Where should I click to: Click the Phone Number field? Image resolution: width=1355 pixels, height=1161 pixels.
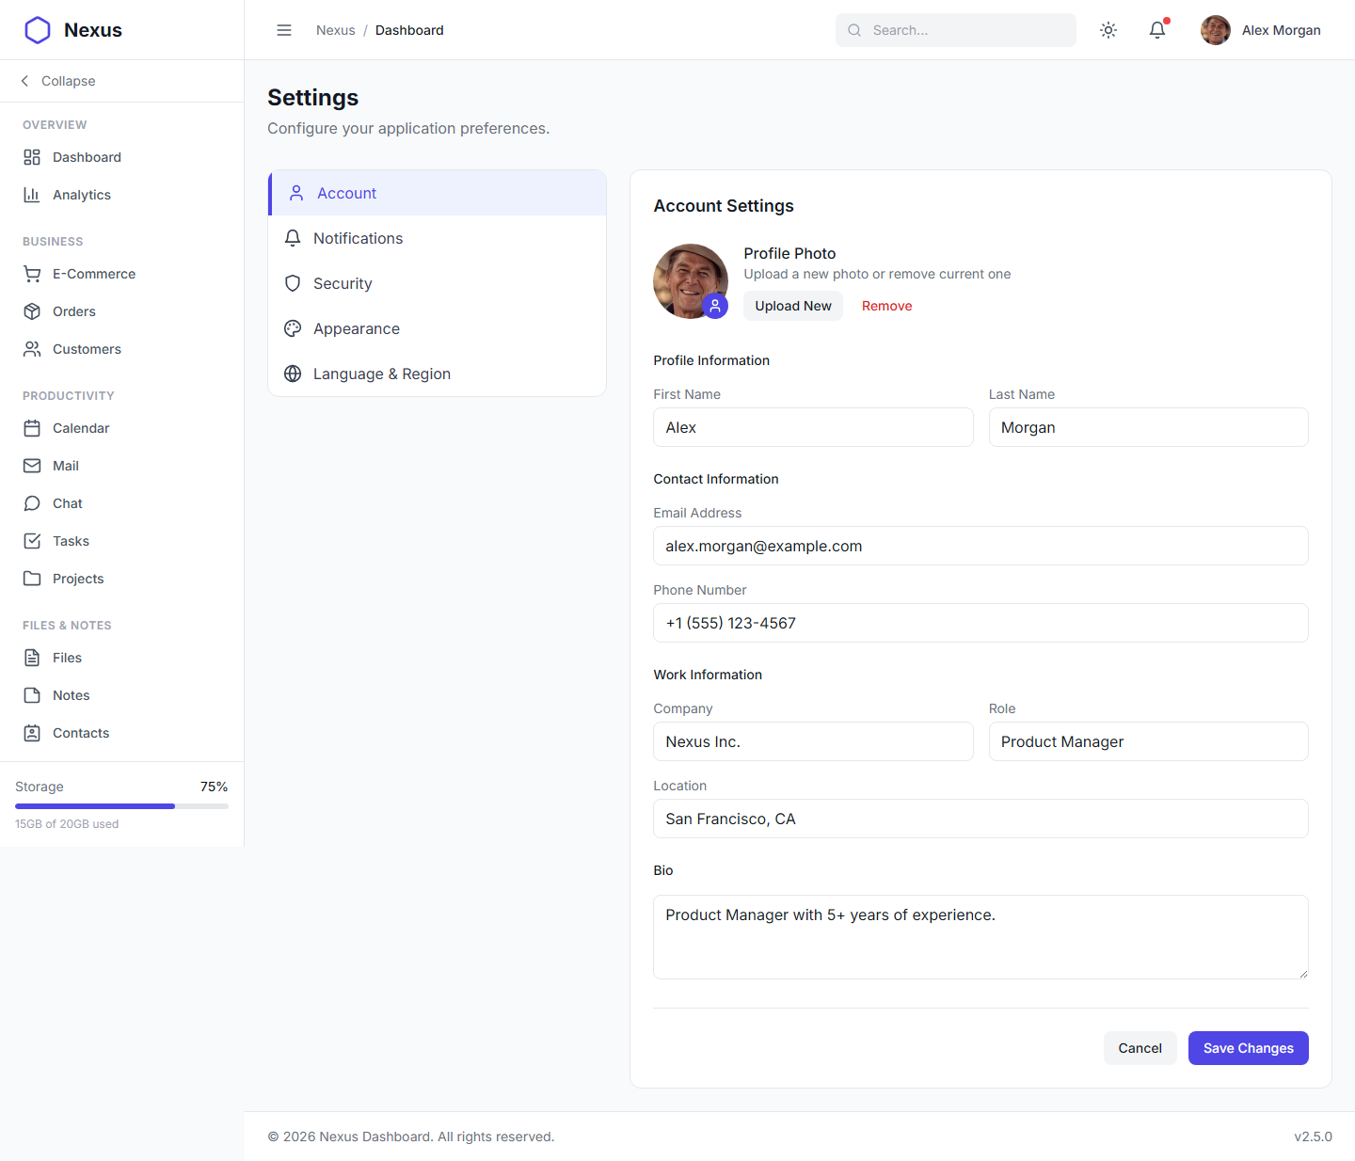point(980,623)
